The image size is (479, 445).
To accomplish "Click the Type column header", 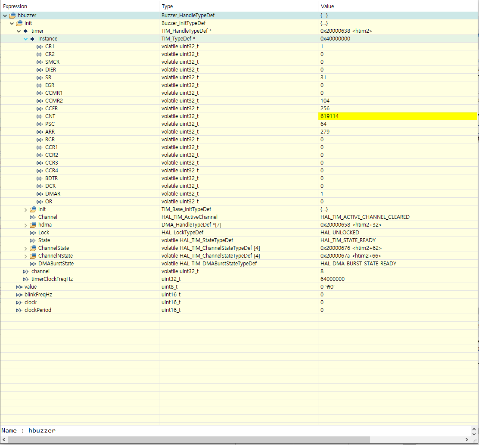I will coord(167,6).
